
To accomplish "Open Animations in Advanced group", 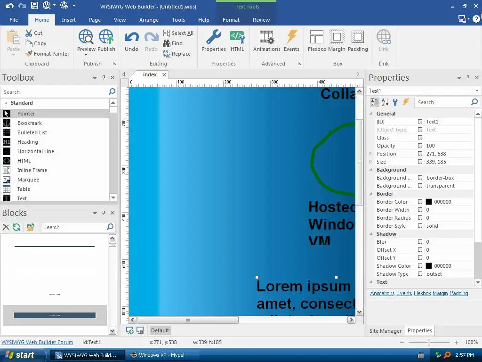I will [x=266, y=41].
